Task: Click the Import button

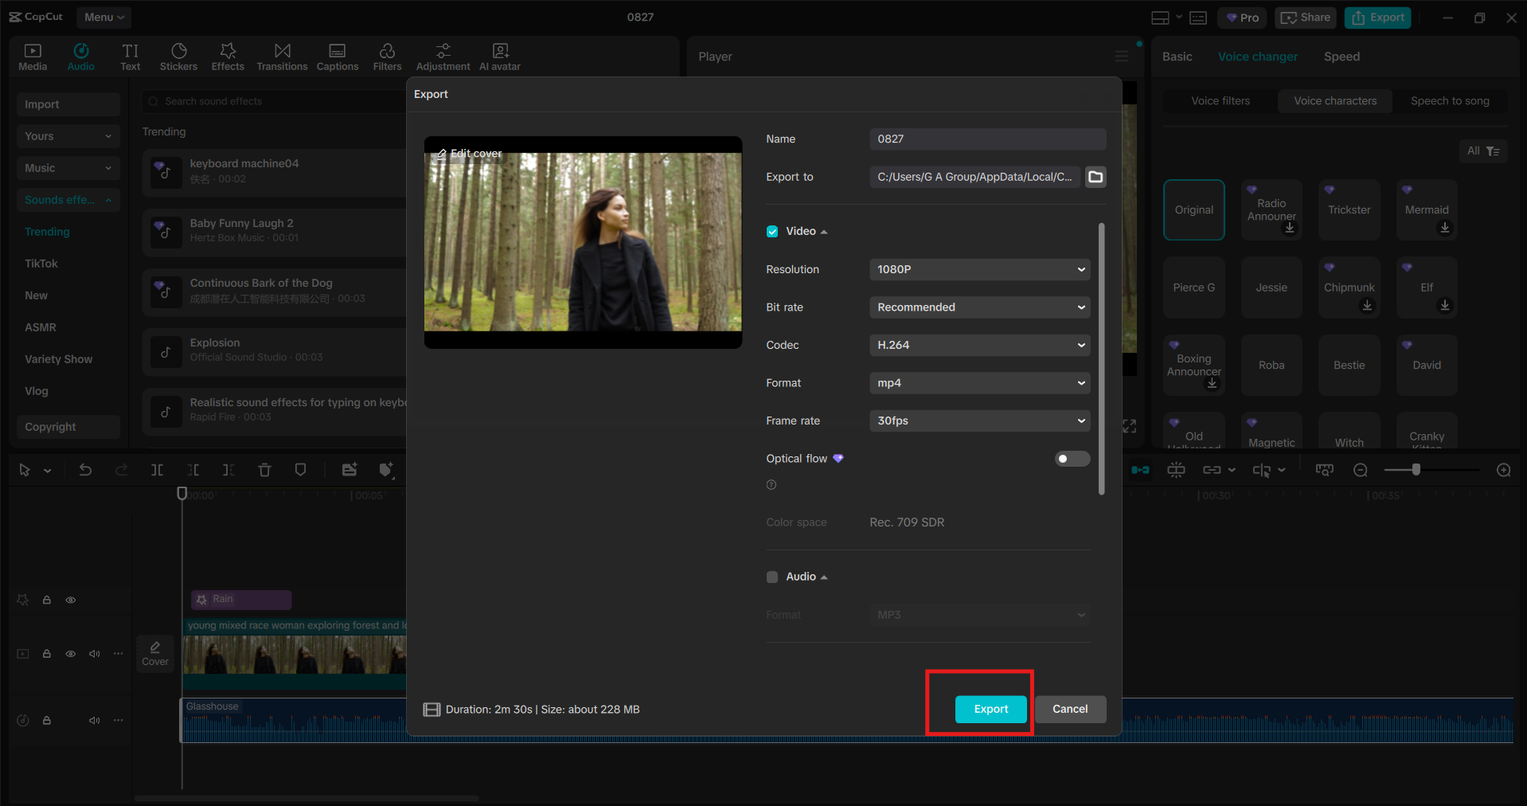Action: [x=68, y=104]
